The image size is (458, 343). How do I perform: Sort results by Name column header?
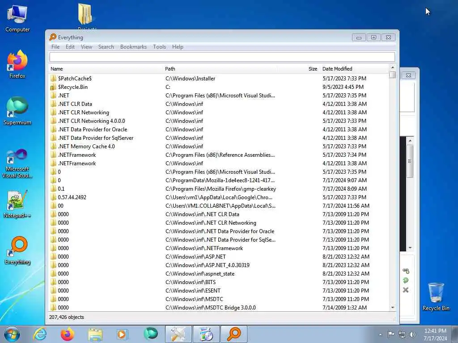106,69
